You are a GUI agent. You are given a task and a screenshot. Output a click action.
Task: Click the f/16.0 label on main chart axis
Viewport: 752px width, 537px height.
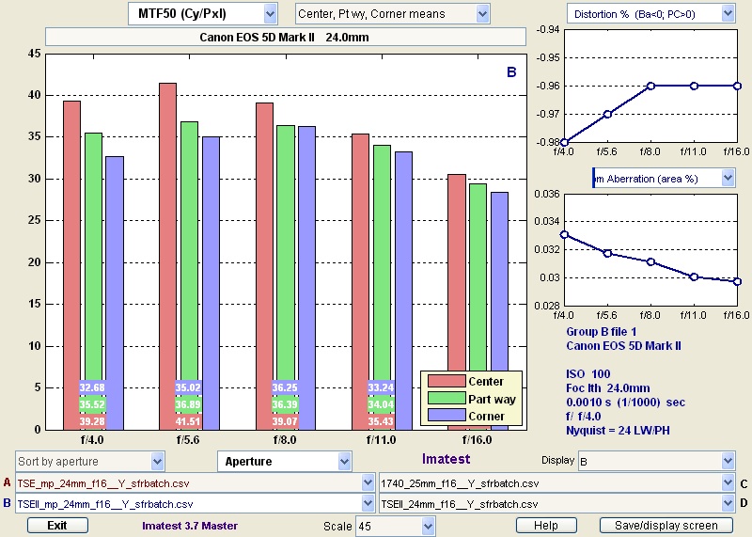tap(478, 439)
